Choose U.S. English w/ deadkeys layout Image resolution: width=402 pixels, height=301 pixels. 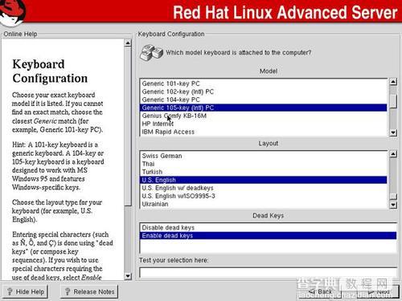click(x=263, y=188)
